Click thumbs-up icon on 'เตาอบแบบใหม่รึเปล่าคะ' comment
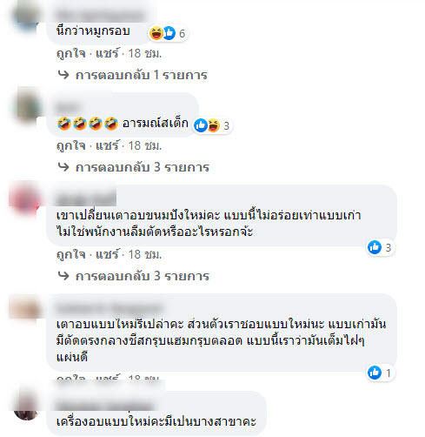425x437 pixels. [375, 373]
